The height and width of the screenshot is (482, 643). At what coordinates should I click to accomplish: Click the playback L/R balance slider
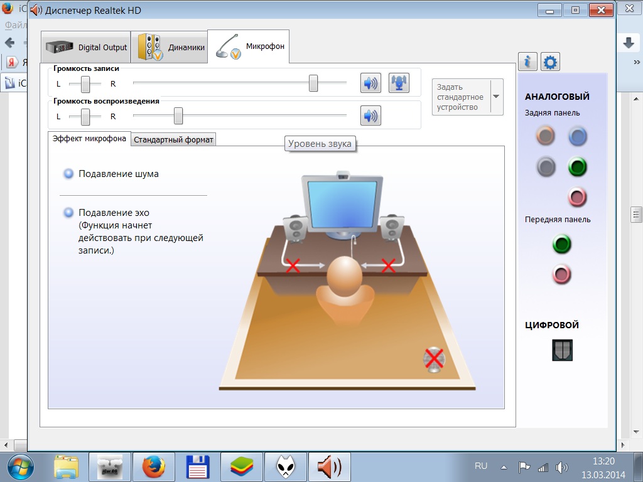coord(85,116)
